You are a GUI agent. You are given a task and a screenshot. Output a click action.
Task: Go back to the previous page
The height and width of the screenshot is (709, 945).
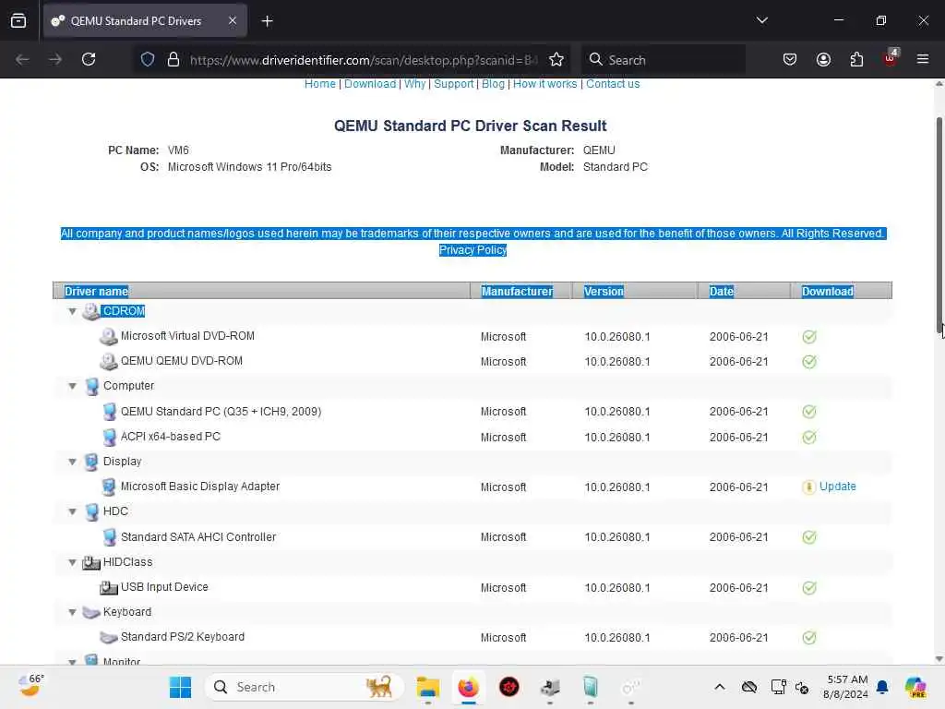(x=22, y=59)
